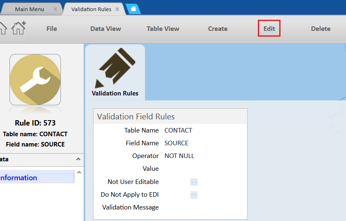Toggle the Do Not Apply to EDI checkbox
346x221 pixels.
point(194,195)
